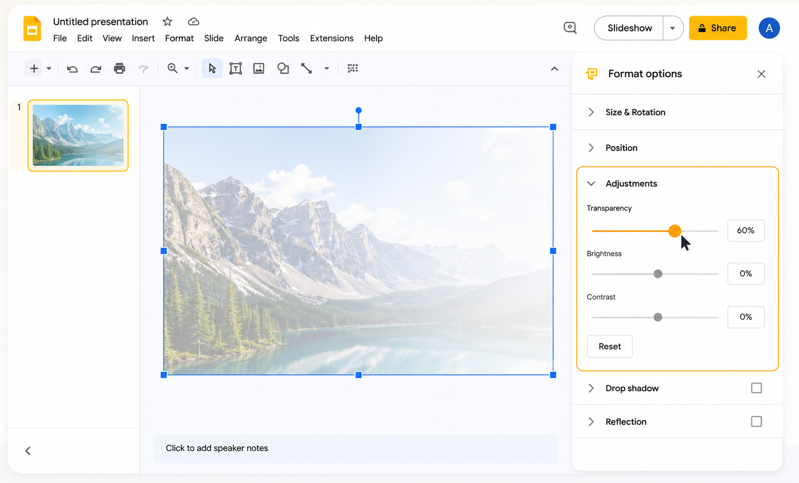Click the Contrast 0% value field
Screen dimensions: 799x483
pyautogui.click(x=746, y=317)
